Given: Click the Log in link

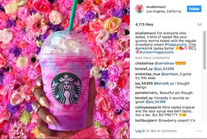Looking at the screenshot, I should pyautogui.click(x=140, y=131).
